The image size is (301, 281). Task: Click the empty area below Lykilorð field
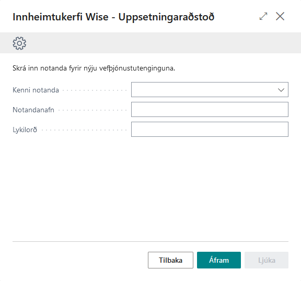click(x=150, y=188)
